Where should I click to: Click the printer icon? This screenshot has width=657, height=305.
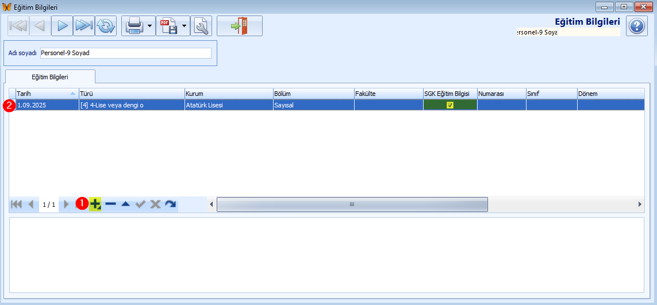[134, 26]
